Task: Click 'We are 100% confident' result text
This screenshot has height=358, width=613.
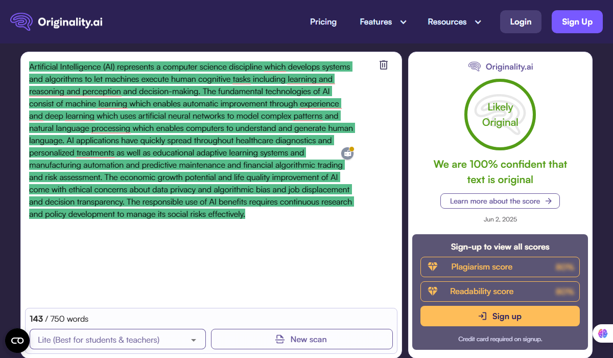Action: tap(500, 172)
